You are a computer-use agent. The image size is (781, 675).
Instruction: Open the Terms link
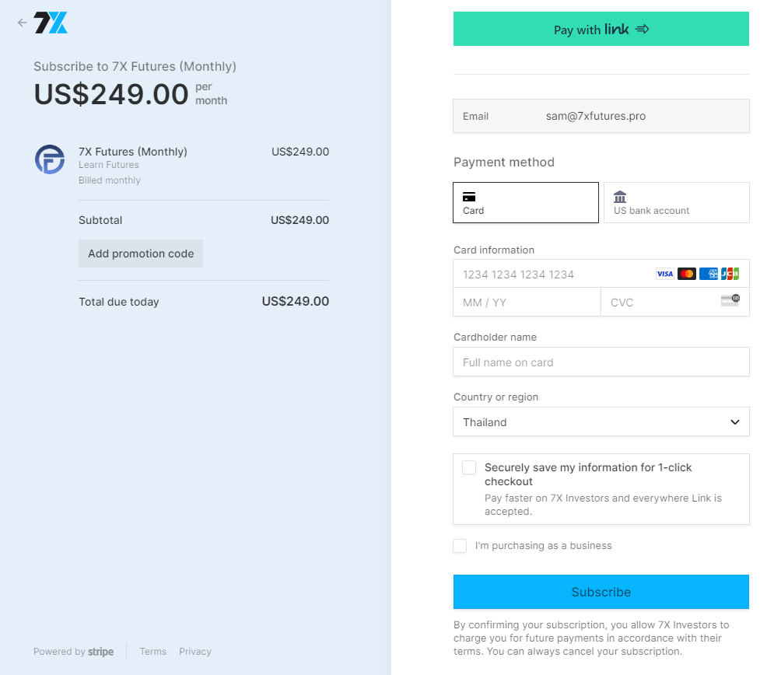pos(153,652)
